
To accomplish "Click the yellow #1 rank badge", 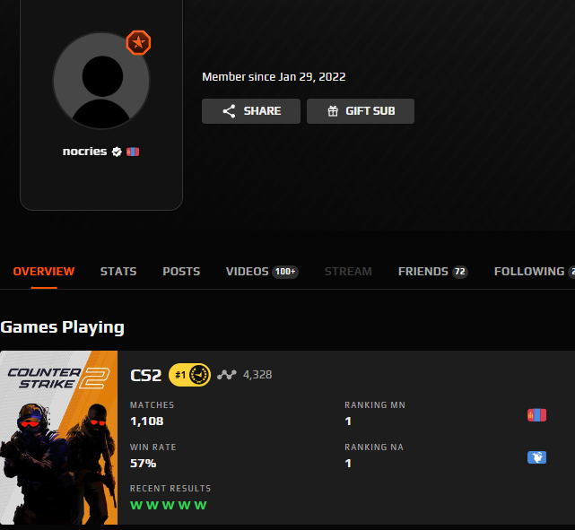I will point(189,375).
